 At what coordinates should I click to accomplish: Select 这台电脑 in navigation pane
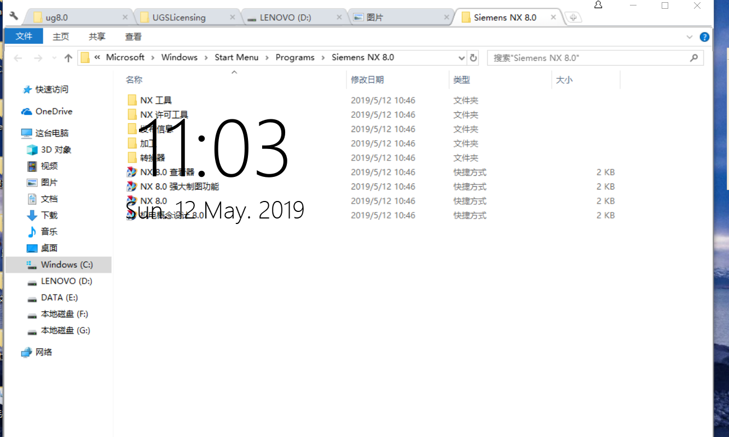coord(52,133)
